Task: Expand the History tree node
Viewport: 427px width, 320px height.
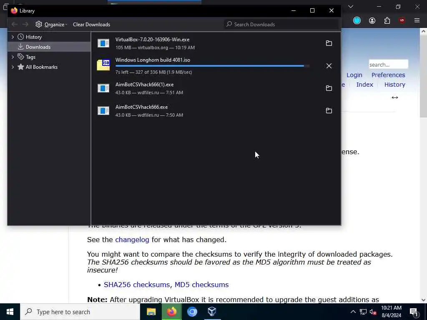Action: [13, 37]
